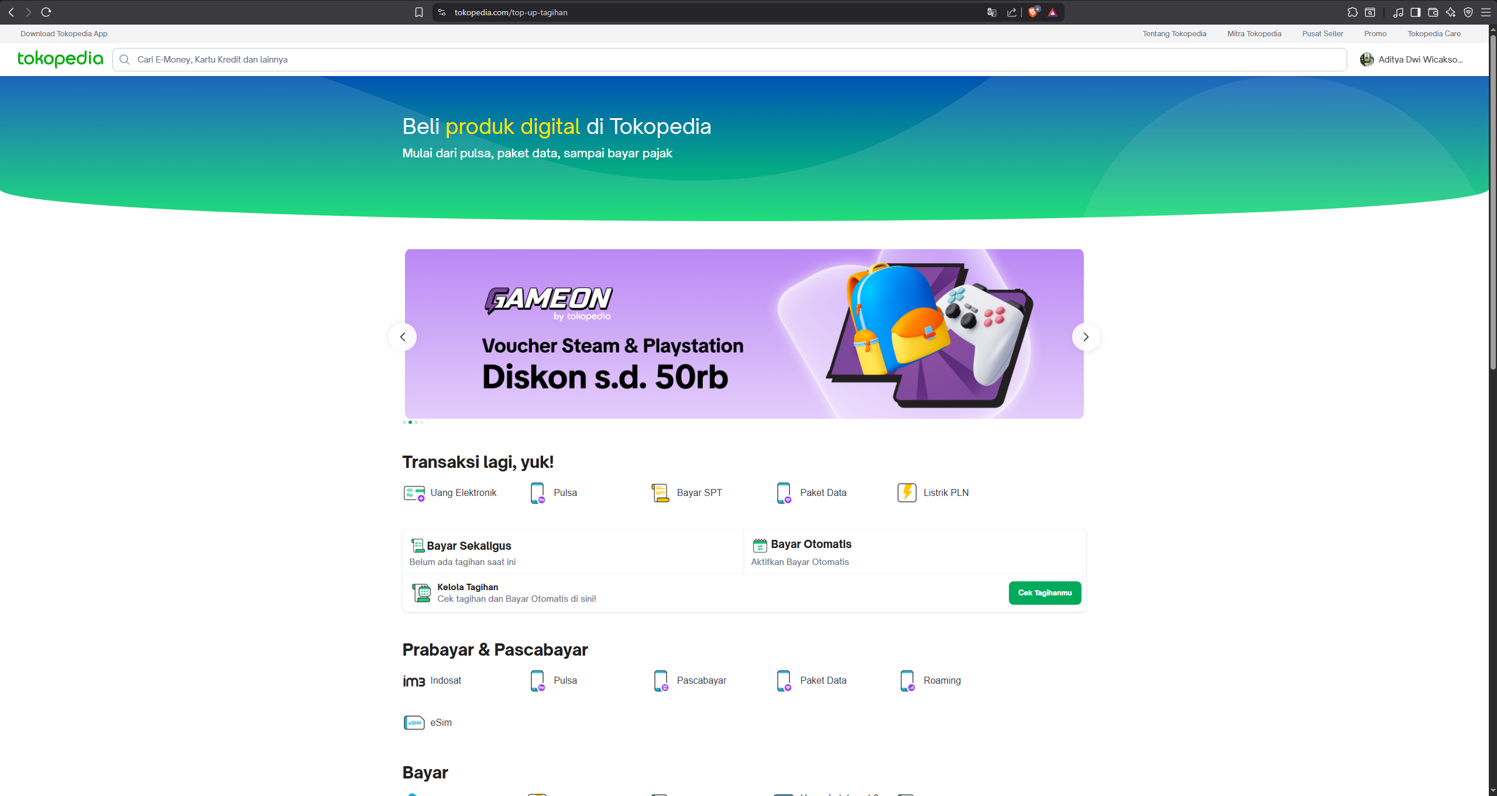Viewport: 1497px width, 796px height.
Task: Open the Leo AI sparkle icon
Action: tap(1451, 12)
